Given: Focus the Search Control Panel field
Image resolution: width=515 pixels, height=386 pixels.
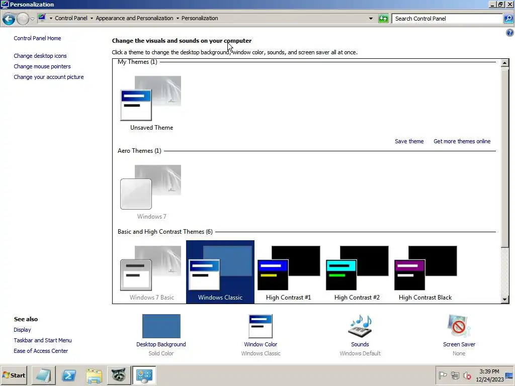Looking at the screenshot, I should pos(447,19).
